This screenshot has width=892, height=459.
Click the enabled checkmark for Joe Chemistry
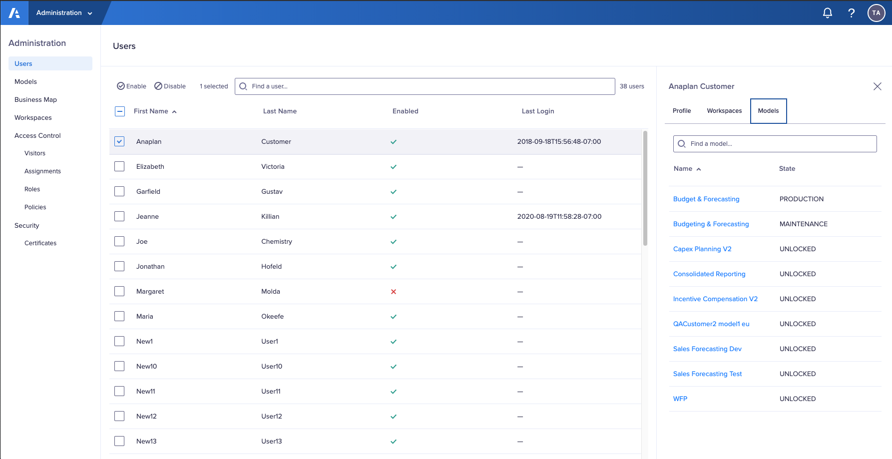394,242
